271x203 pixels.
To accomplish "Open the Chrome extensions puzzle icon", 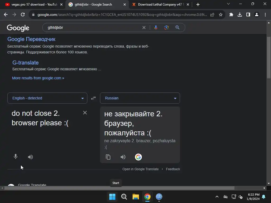I will coord(231,15).
